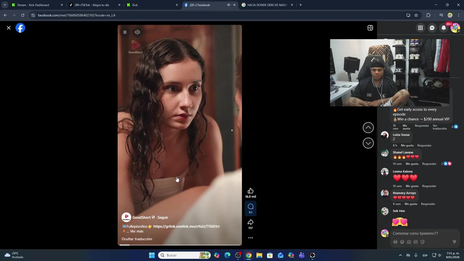Open emoji picker in comment box

[402, 242]
